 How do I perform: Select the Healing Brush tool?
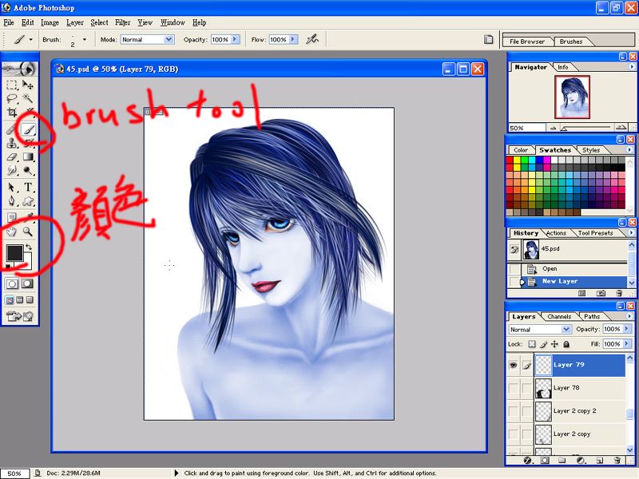[x=11, y=129]
